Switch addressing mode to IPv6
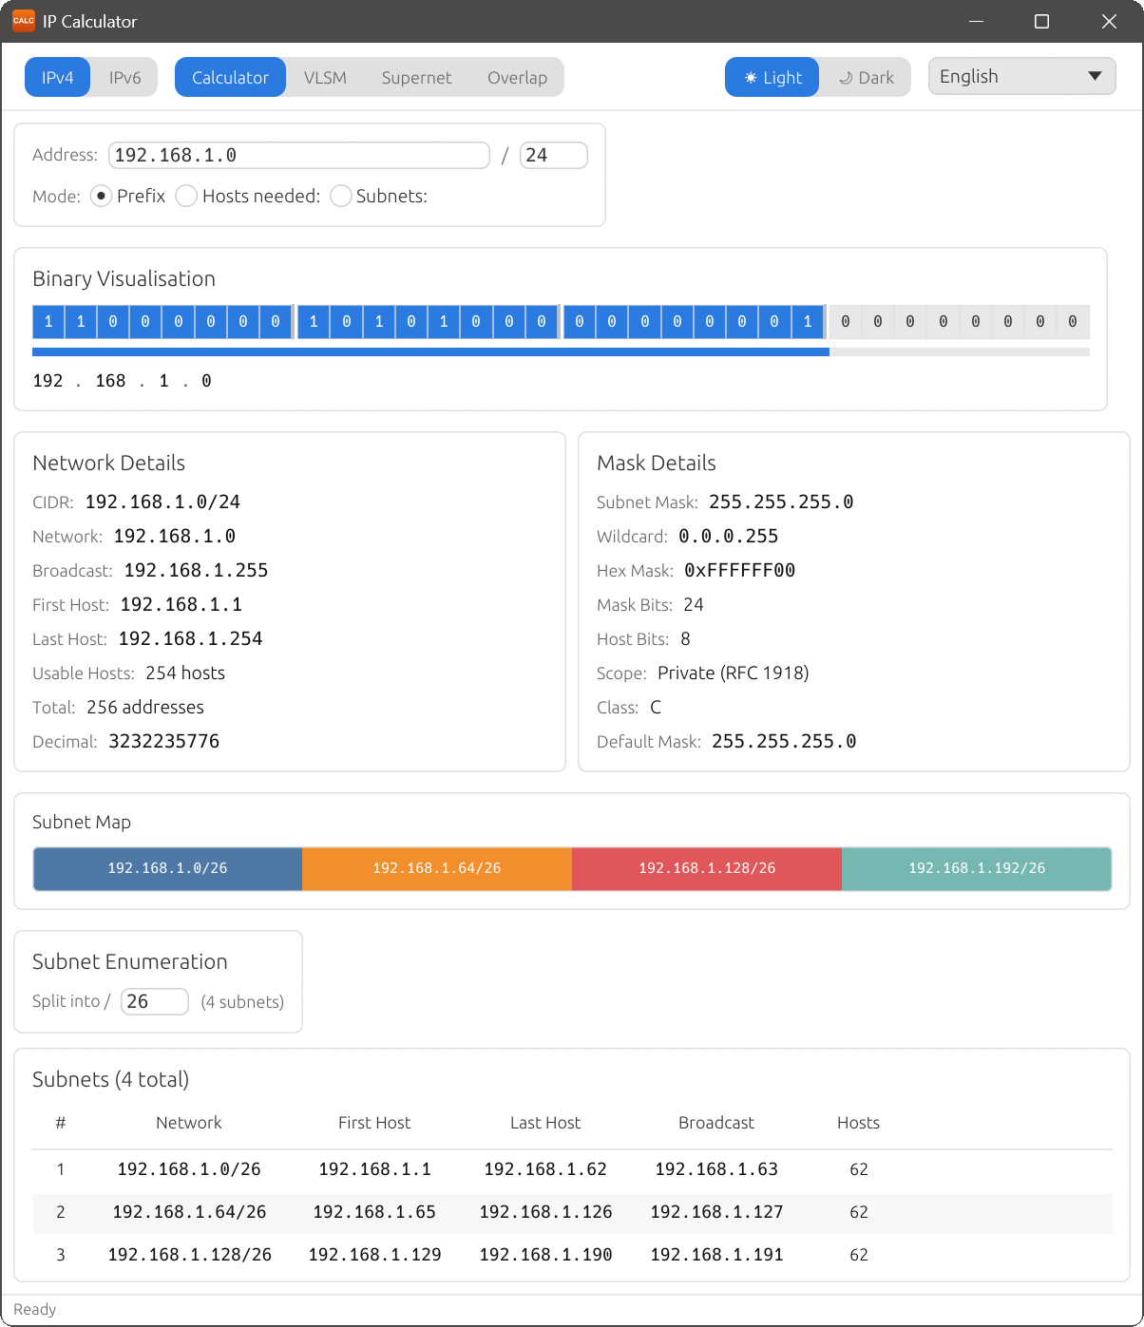Image resolution: width=1144 pixels, height=1327 pixels. [124, 77]
